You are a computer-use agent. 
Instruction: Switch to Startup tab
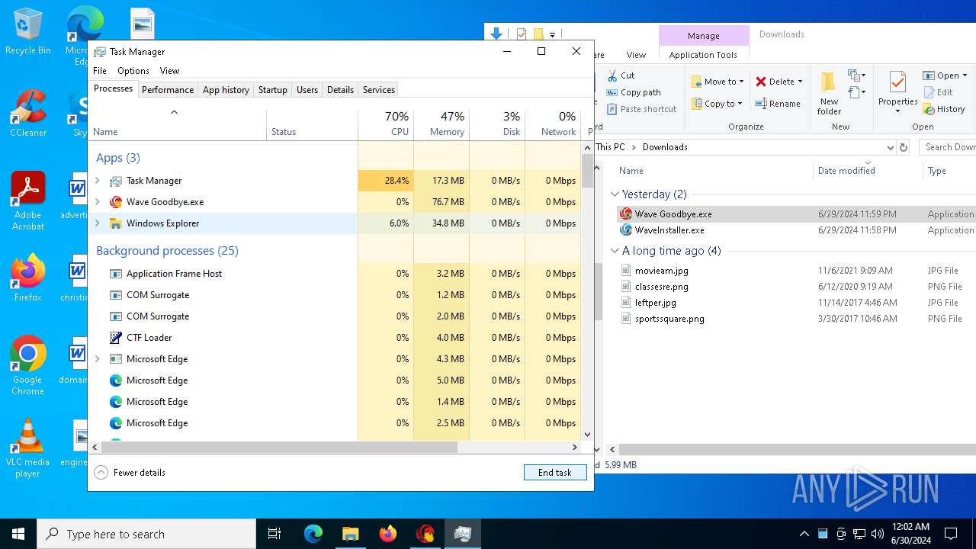point(272,90)
